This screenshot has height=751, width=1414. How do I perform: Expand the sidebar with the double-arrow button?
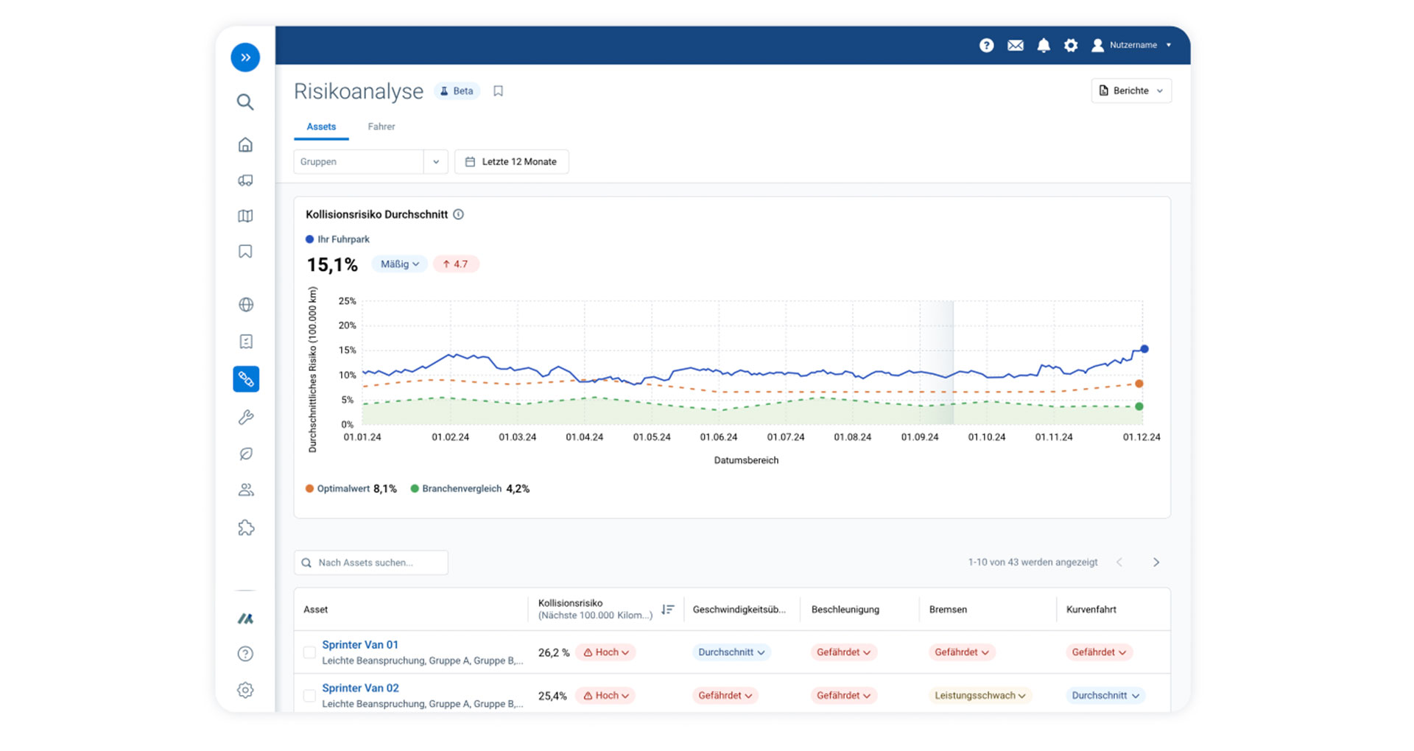click(x=245, y=57)
